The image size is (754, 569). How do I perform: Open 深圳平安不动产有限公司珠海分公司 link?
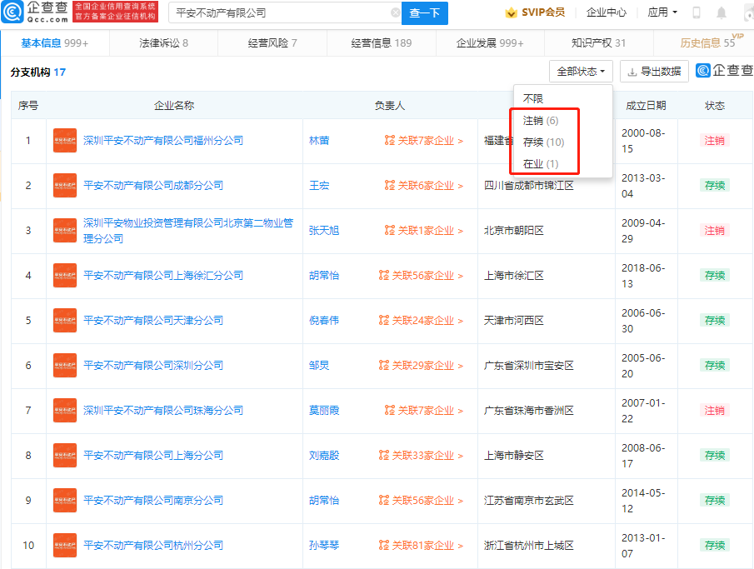pos(163,410)
